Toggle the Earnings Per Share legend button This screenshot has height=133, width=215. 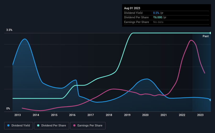88,126
